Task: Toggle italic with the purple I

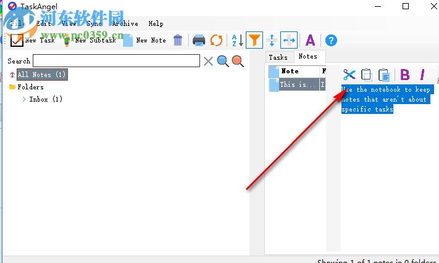Action: tap(422, 75)
